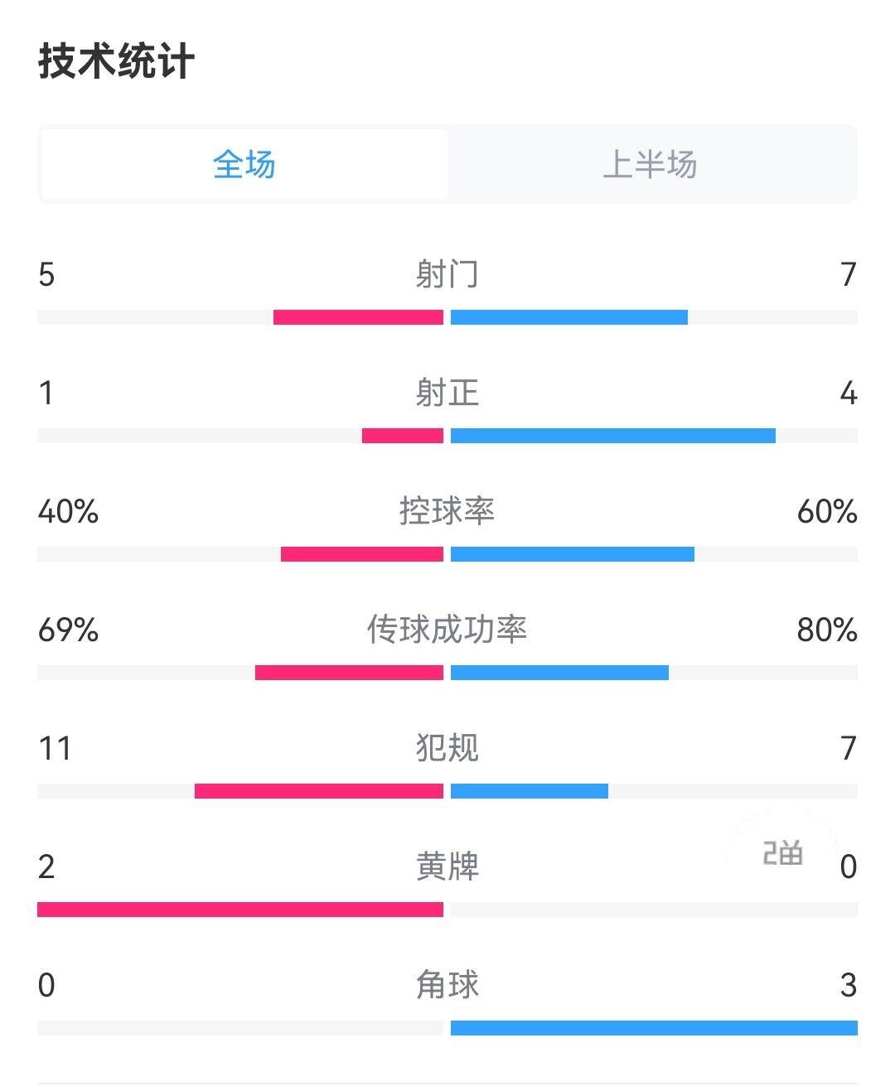Switch to the 全场 tab

pyautogui.click(x=244, y=164)
